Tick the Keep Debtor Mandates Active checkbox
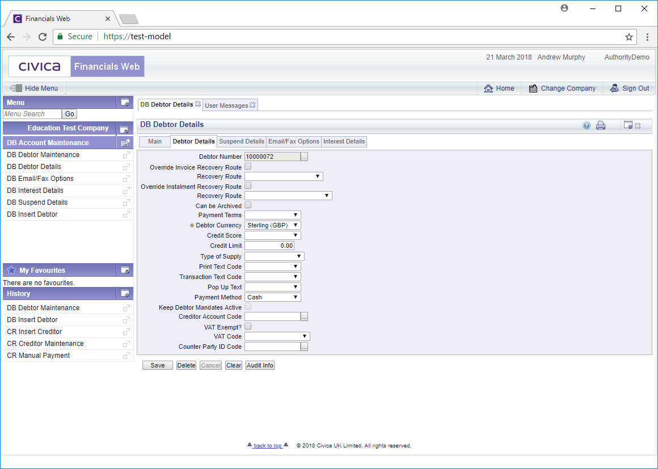This screenshot has height=469, width=658. tap(248, 307)
